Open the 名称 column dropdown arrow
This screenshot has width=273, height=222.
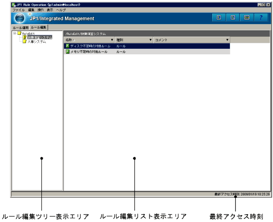[112, 40]
